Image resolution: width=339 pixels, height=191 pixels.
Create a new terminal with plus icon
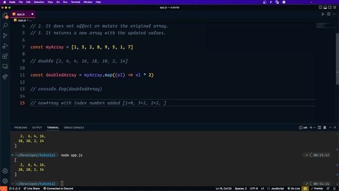[x=311, y=127]
